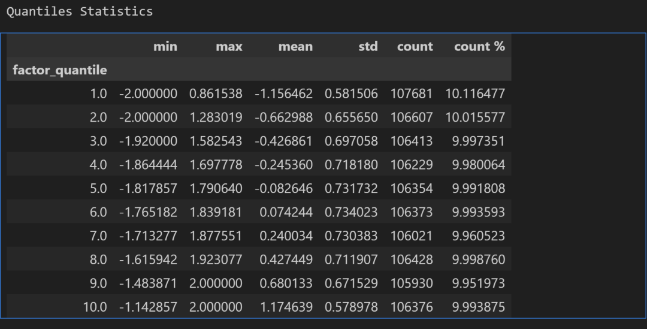The height and width of the screenshot is (329, 647).
Task: Click the 'count' column header
Action: click(x=415, y=46)
